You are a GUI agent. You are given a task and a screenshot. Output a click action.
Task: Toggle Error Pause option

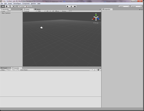[24, 70]
